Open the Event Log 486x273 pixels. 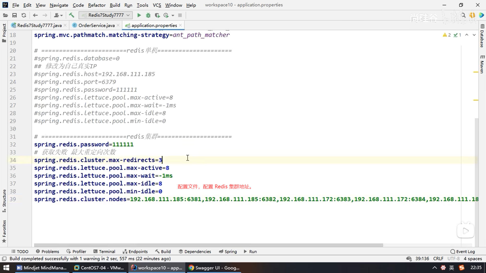(463, 252)
